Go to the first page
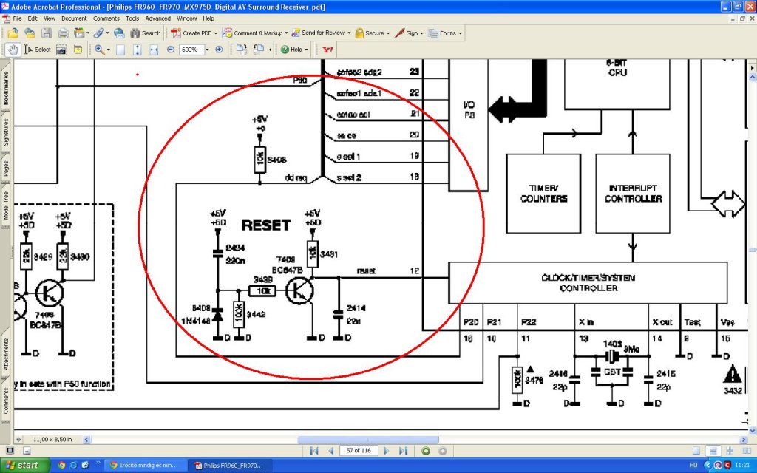This screenshot has height=473, width=757. coord(313,451)
